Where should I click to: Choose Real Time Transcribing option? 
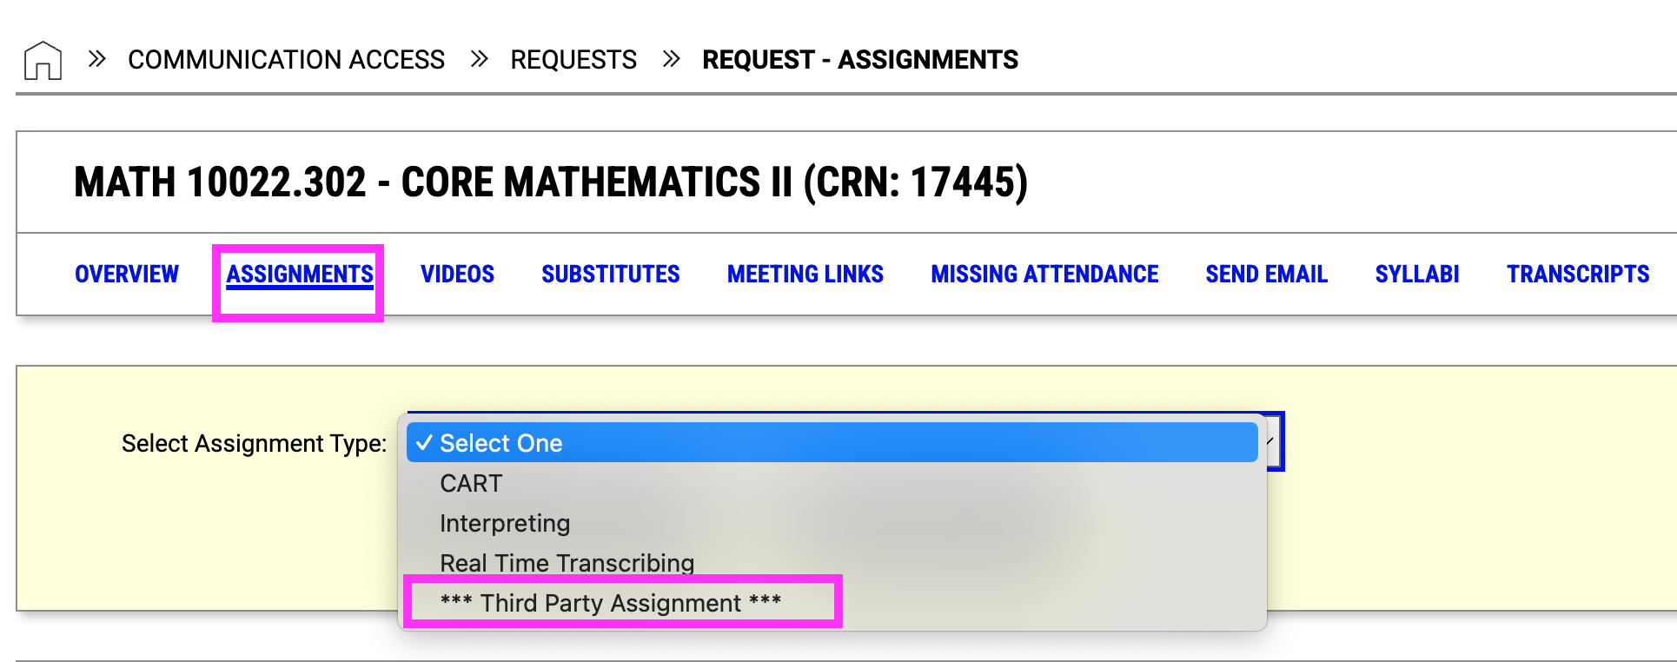tap(832, 563)
